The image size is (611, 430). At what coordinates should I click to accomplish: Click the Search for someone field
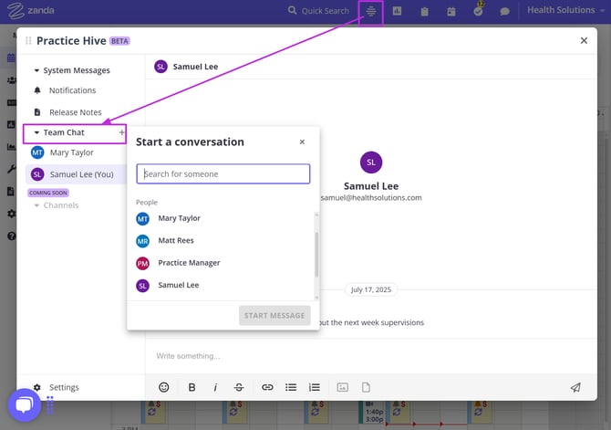point(223,173)
